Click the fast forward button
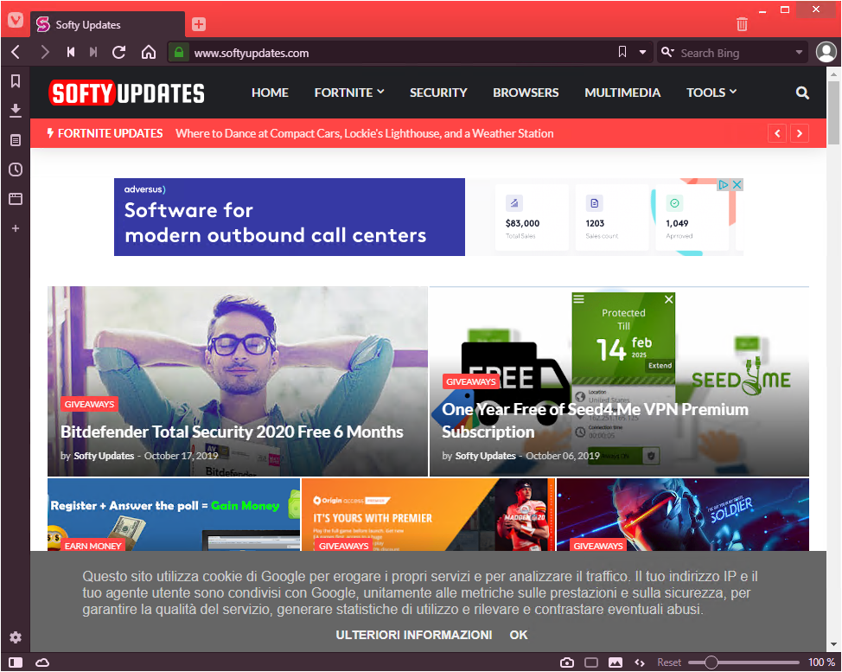Image resolution: width=842 pixels, height=672 pixels. (93, 52)
